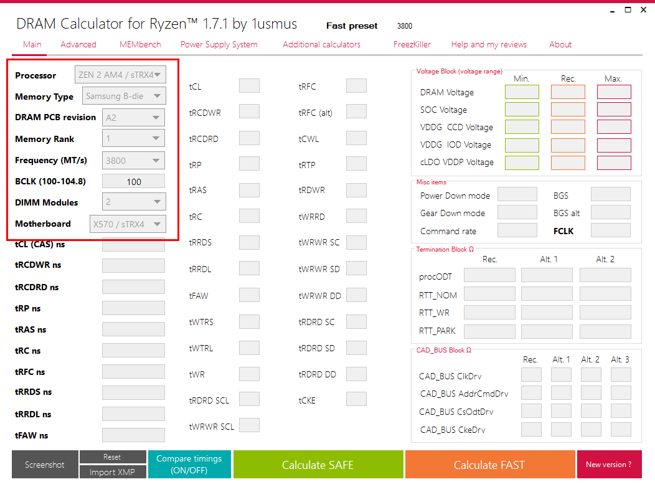Click the Reset button
The height and width of the screenshot is (492, 655).
tap(113, 457)
